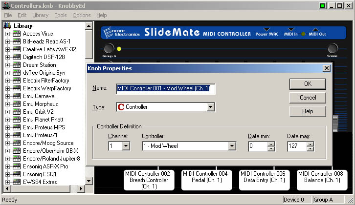Click the synth icon beside Encore/Roland Jupiter-8
The height and width of the screenshot is (205, 355).
(x=17, y=159)
